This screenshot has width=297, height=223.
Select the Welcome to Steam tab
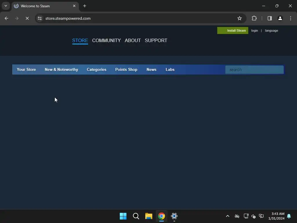click(x=46, y=6)
